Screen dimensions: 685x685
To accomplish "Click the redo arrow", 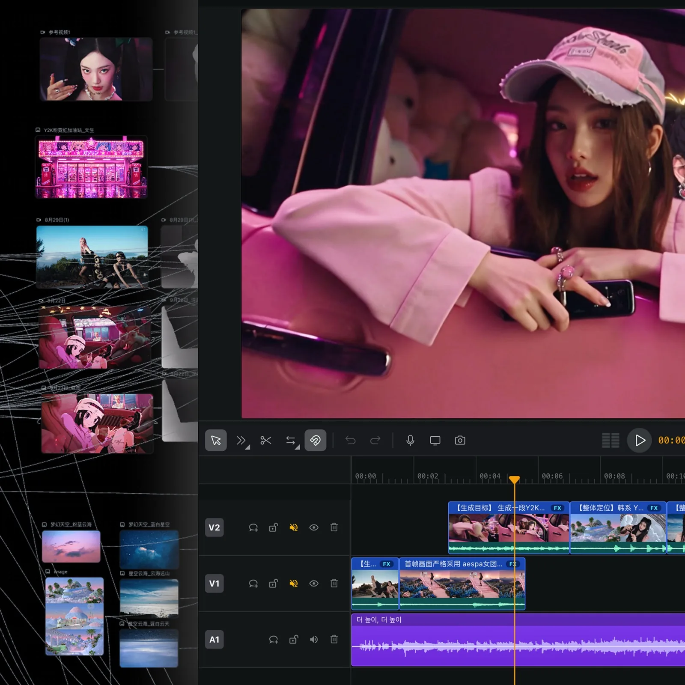I will point(375,440).
